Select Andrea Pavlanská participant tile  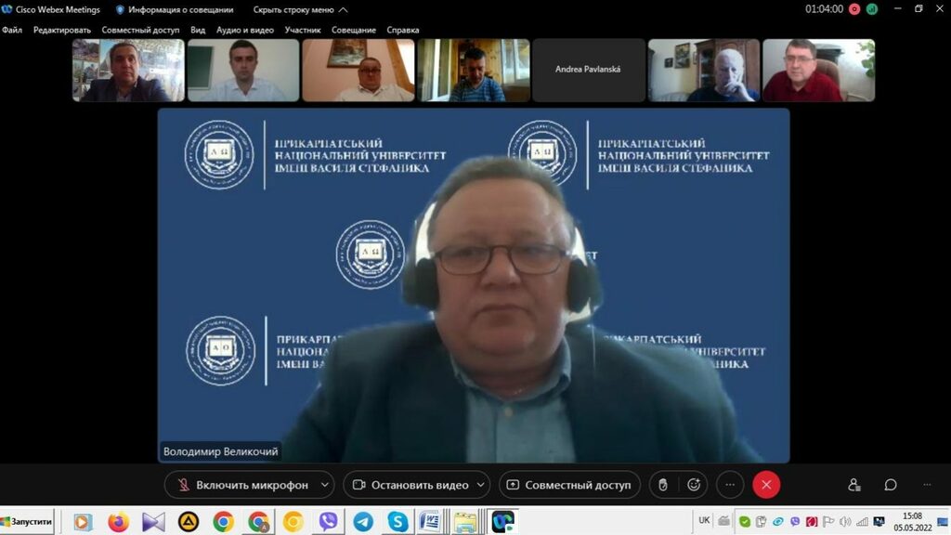click(x=589, y=70)
